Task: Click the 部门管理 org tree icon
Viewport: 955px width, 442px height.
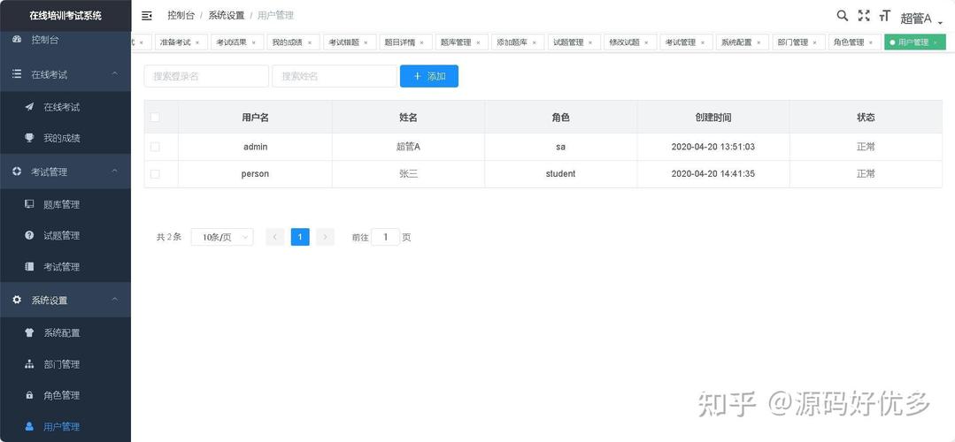Action: coord(29,364)
